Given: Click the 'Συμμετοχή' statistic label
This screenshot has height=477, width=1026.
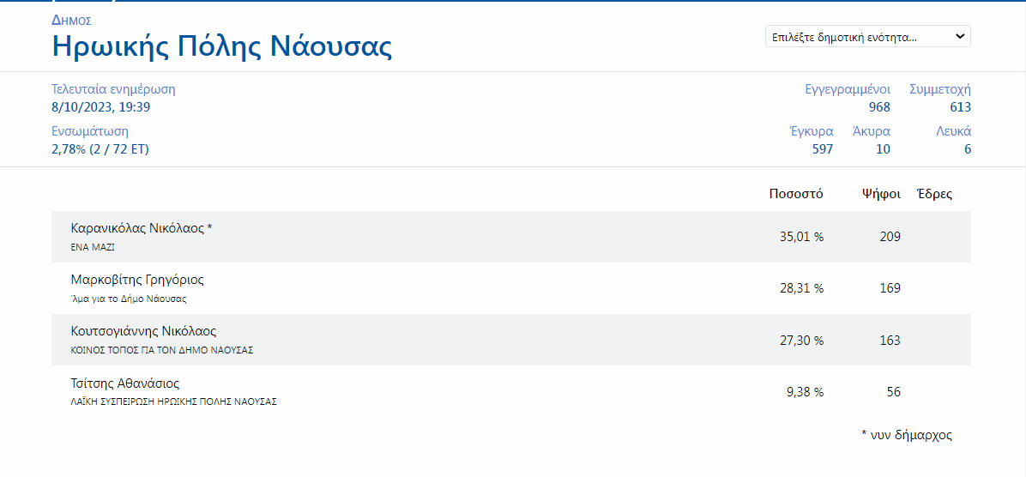Looking at the screenshot, I should [940, 89].
